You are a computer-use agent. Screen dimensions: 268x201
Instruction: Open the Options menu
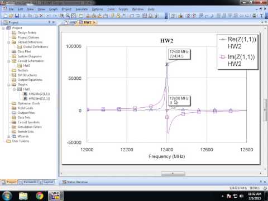(97, 9)
